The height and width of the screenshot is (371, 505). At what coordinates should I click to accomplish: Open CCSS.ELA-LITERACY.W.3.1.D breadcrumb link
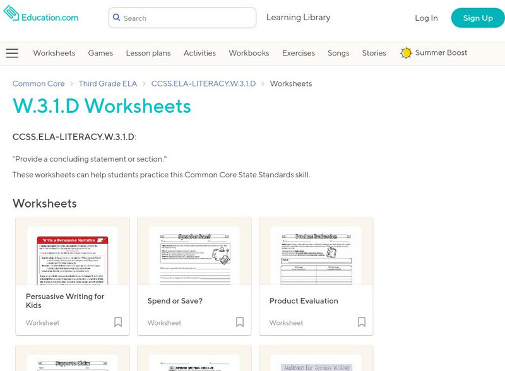coord(203,83)
